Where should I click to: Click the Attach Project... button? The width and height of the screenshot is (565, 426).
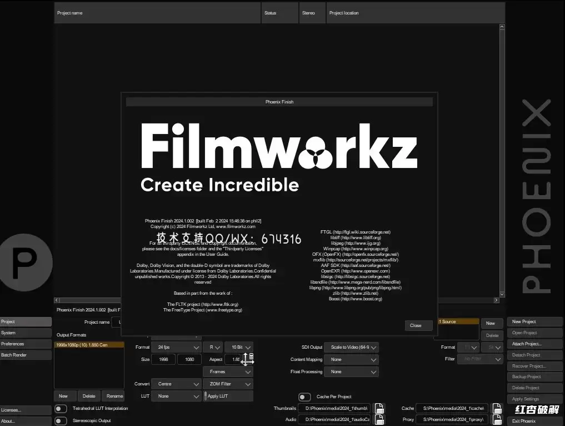click(535, 344)
